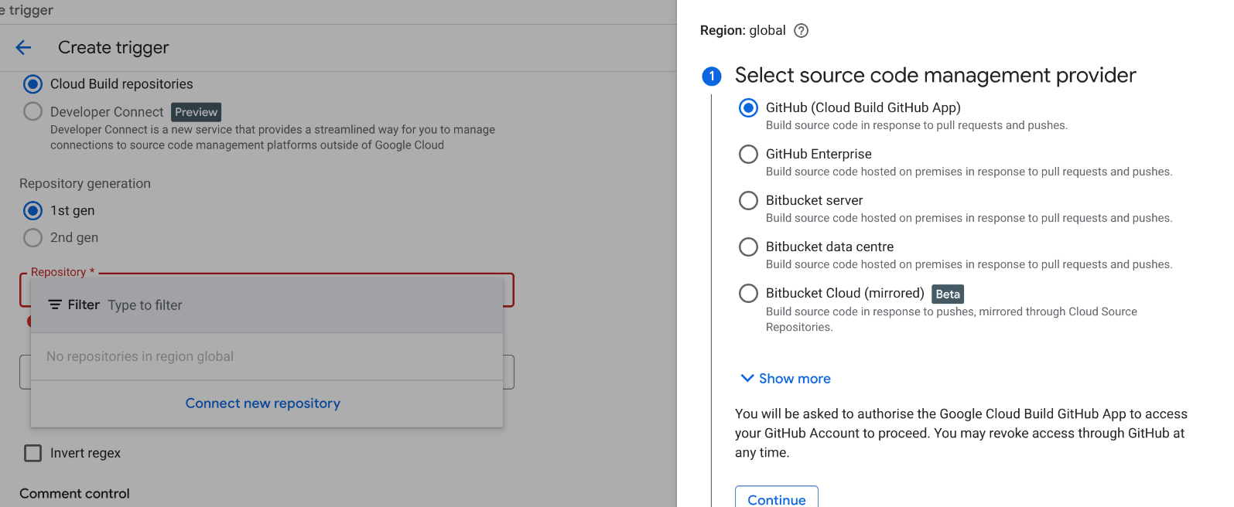Click the 'Region: global' text
The image size is (1234, 507).
pyautogui.click(x=743, y=30)
